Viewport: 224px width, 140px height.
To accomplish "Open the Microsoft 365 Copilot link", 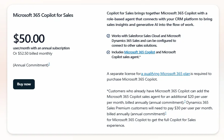I will pos(140,52).
